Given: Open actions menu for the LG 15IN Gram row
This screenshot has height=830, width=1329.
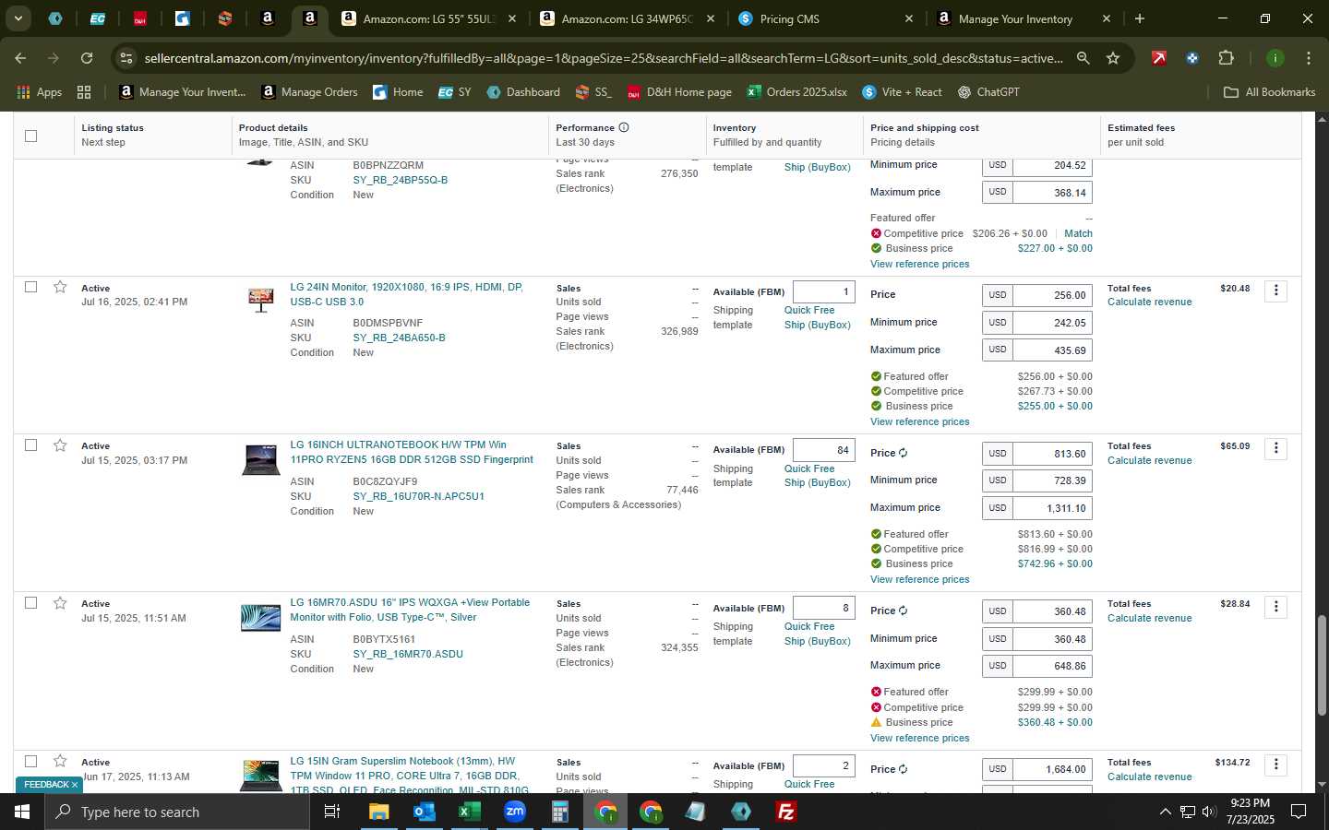Looking at the screenshot, I should [1275, 765].
